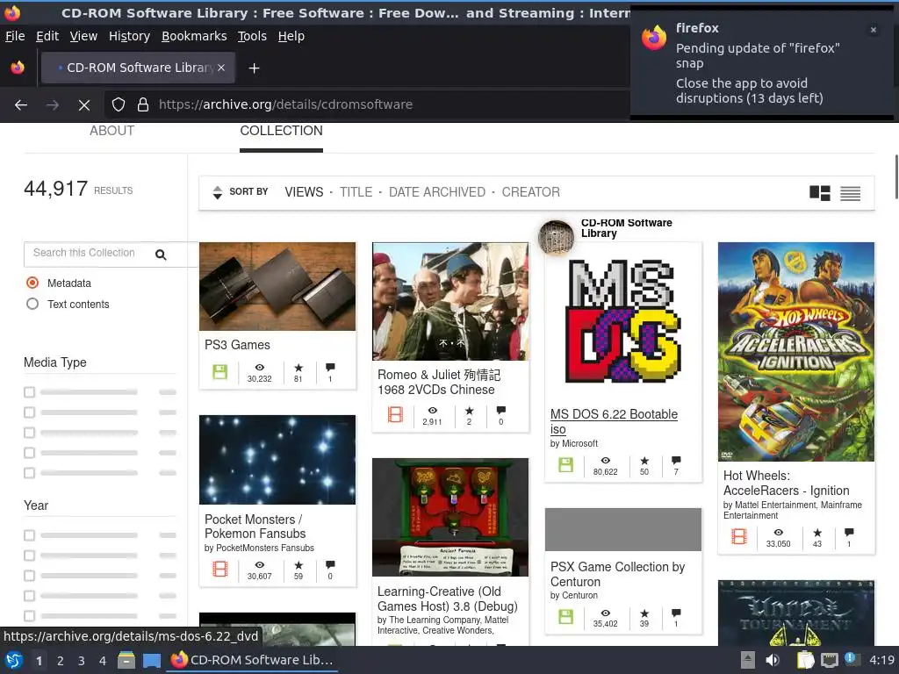Switch to the ABOUT tab

click(x=111, y=131)
